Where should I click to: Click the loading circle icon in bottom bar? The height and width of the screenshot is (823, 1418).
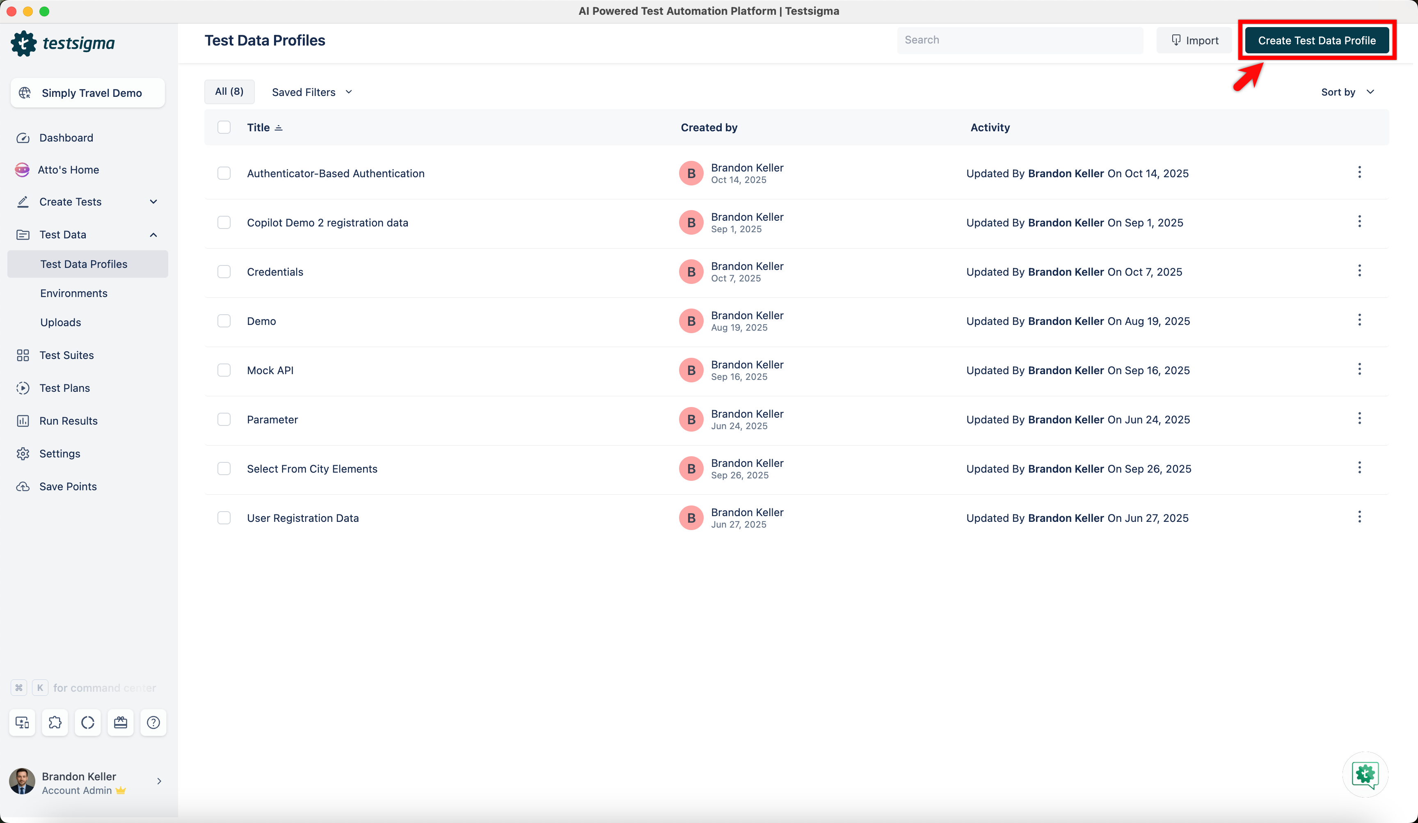coord(88,722)
